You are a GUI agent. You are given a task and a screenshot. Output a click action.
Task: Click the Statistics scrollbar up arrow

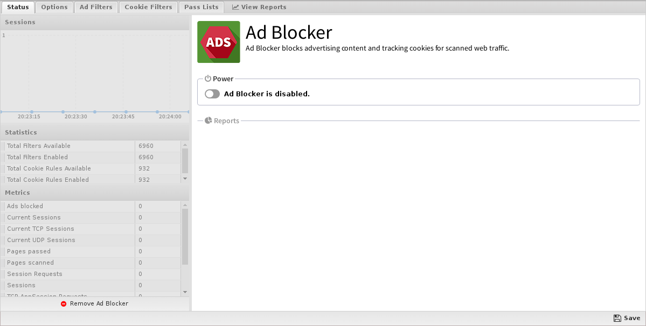tap(185, 145)
